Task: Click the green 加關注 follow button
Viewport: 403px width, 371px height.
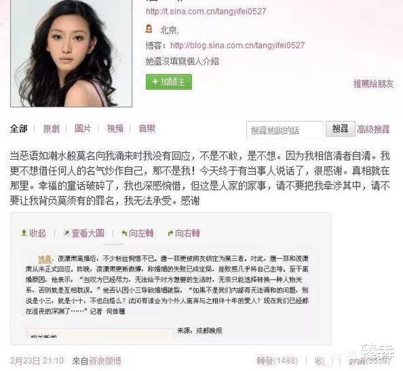Action: pyautogui.click(x=169, y=82)
